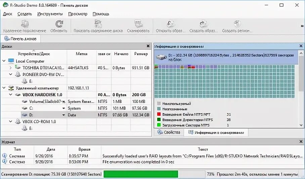Screen dimensions: 305x179
Task: Click the gray unused legend swatch
Action: click(x=159, y=103)
